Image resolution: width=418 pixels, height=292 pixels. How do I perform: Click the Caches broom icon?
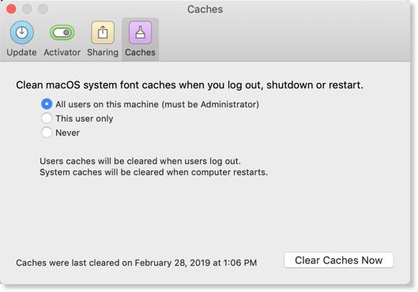click(x=140, y=32)
